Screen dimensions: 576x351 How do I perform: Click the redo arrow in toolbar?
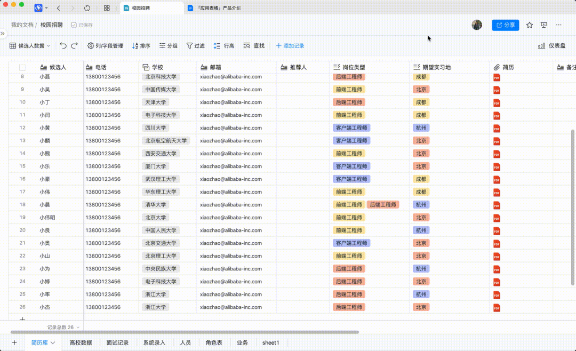pos(75,46)
